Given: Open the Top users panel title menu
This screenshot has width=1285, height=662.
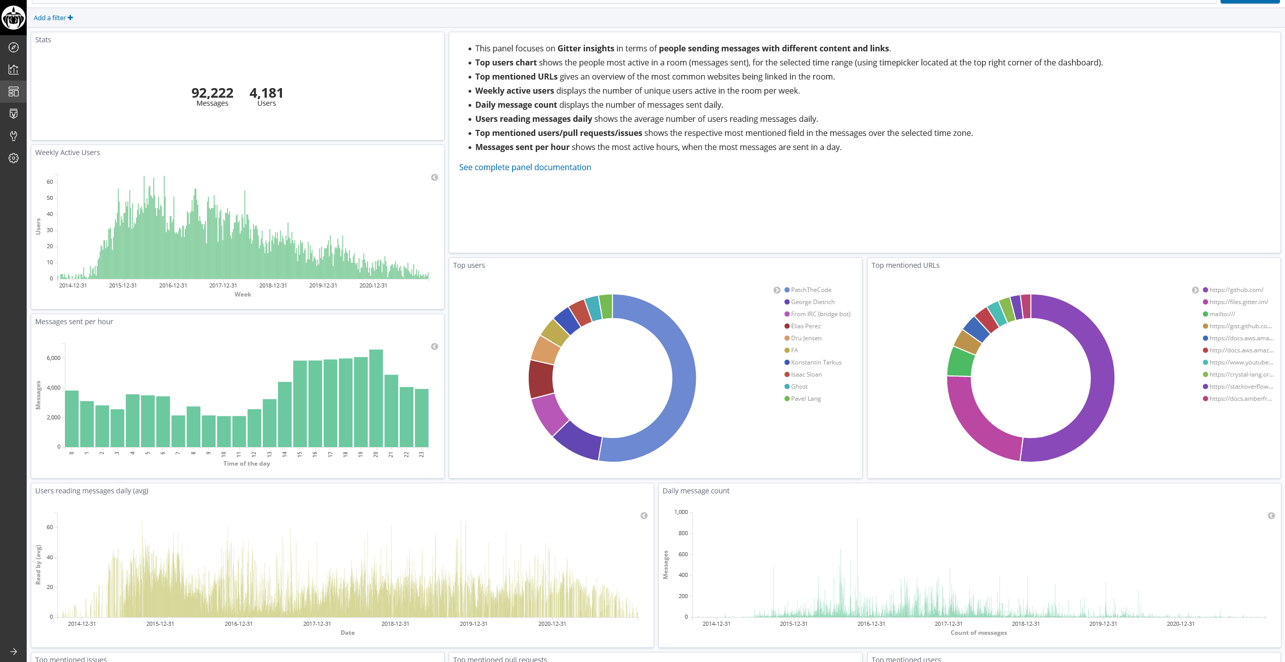Looking at the screenshot, I should click(469, 265).
